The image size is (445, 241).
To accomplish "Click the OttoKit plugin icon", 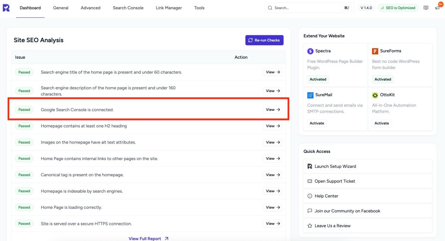I will tap(375, 95).
